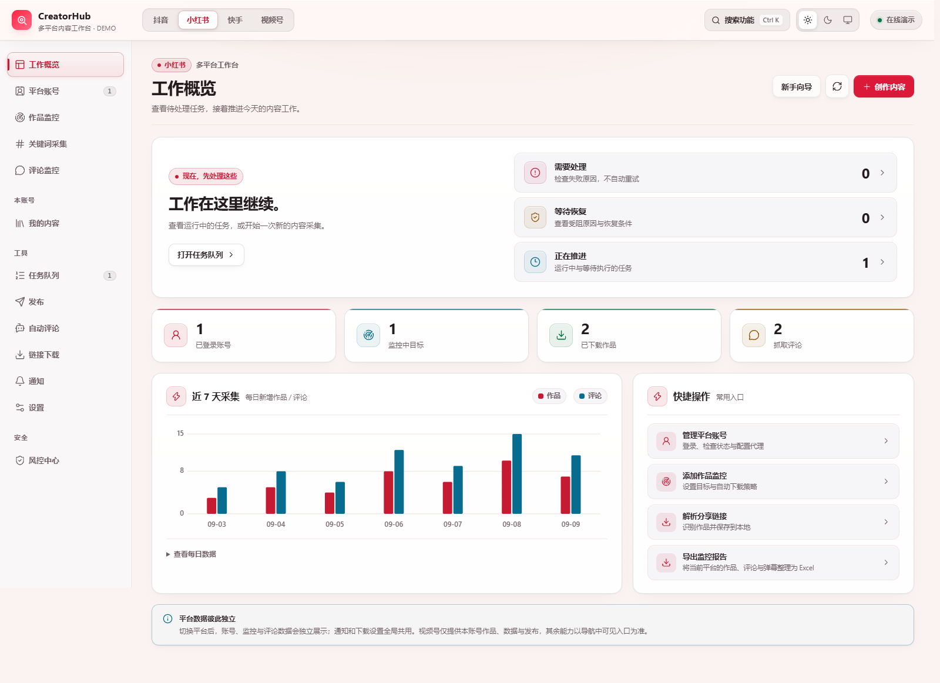Click the 创作内容 button
The height and width of the screenshot is (683, 940).
click(884, 87)
